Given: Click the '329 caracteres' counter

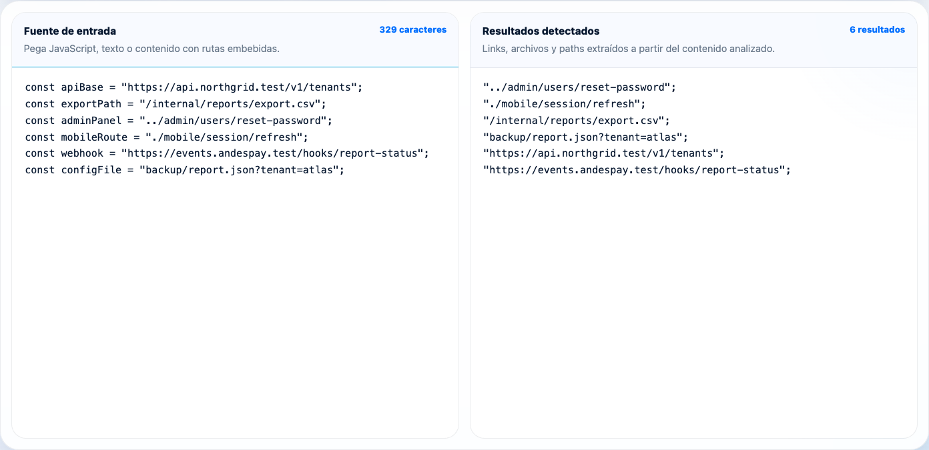Looking at the screenshot, I should pyautogui.click(x=412, y=30).
